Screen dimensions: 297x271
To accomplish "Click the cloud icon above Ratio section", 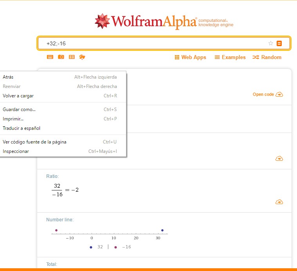I will tap(279, 158).
